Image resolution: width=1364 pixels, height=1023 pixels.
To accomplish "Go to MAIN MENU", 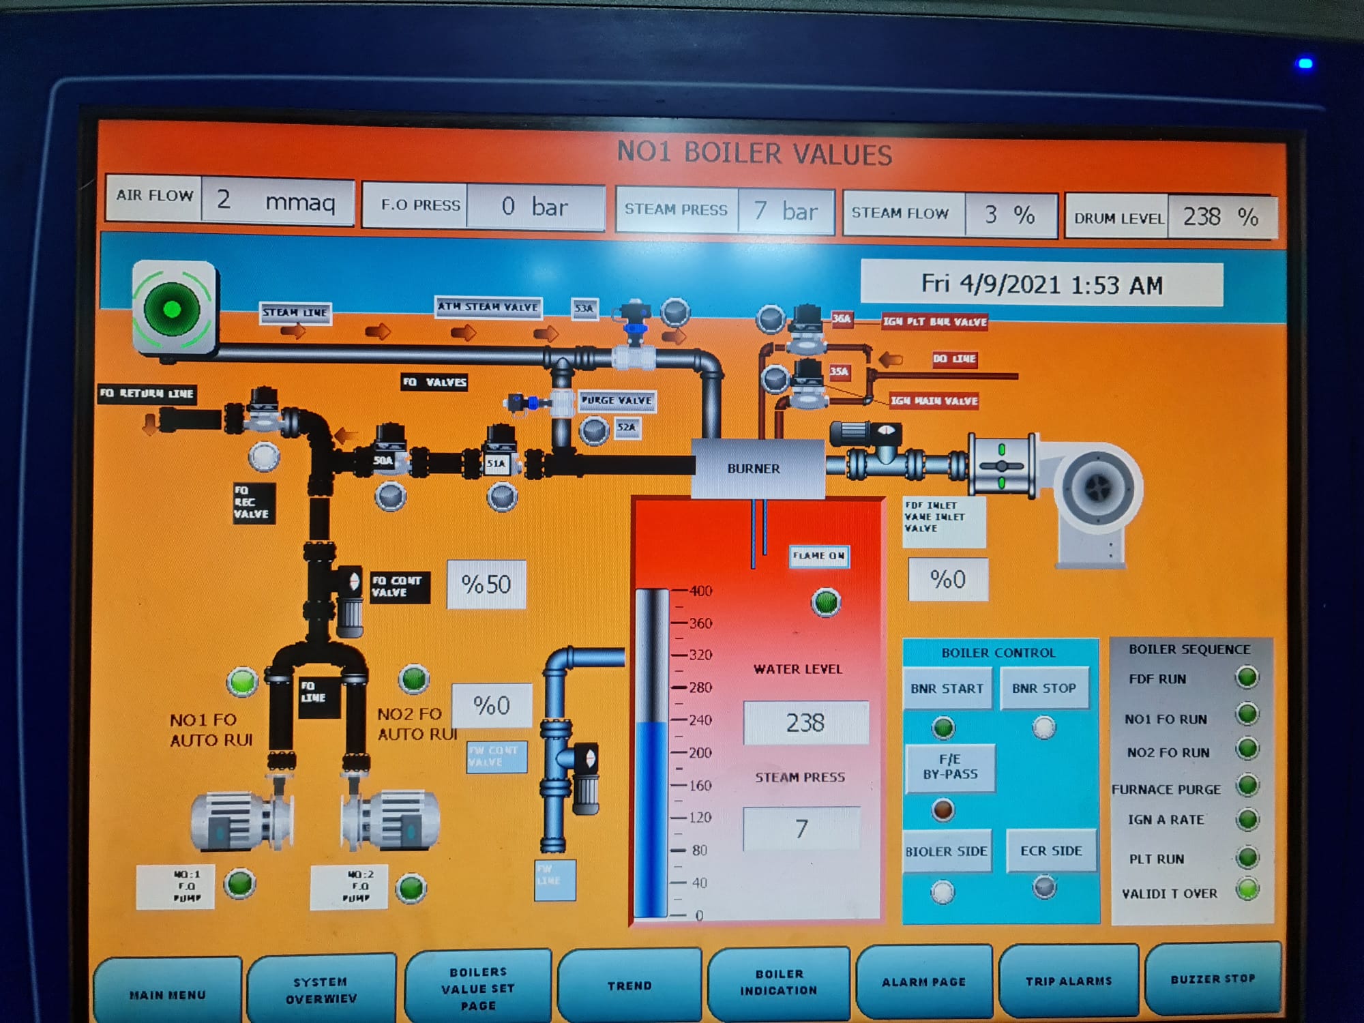I will pyautogui.click(x=167, y=994).
